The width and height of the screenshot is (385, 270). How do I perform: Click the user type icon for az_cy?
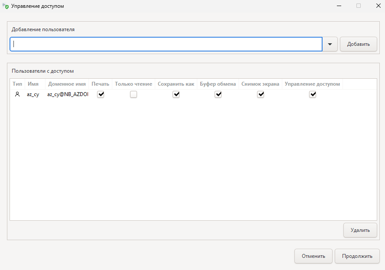coord(17,94)
